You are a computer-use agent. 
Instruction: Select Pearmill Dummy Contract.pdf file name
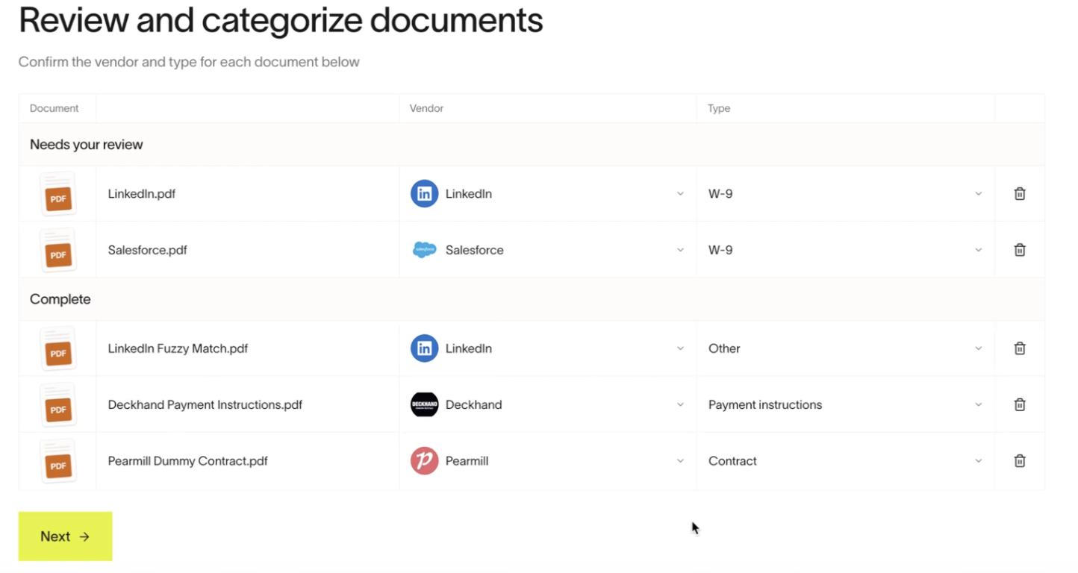[x=187, y=461]
